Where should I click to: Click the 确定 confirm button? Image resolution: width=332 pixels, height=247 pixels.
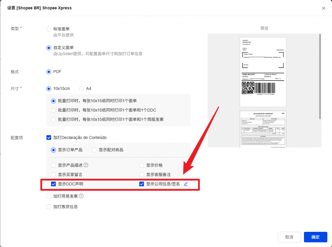coord(315,237)
